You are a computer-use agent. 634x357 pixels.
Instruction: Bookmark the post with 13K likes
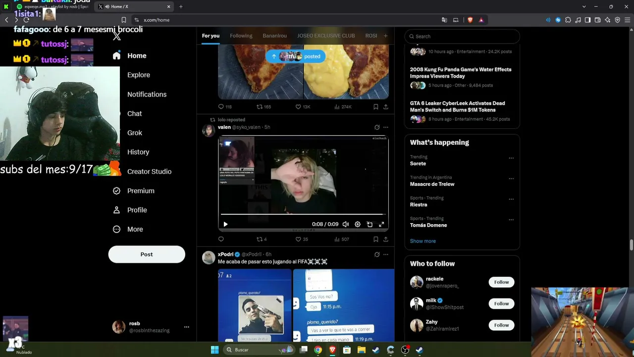click(x=376, y=107)
